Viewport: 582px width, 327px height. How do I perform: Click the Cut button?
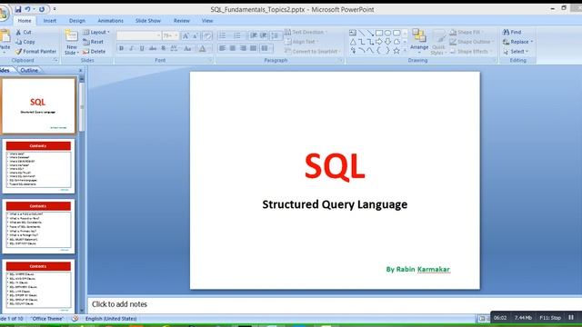point(24,33)
